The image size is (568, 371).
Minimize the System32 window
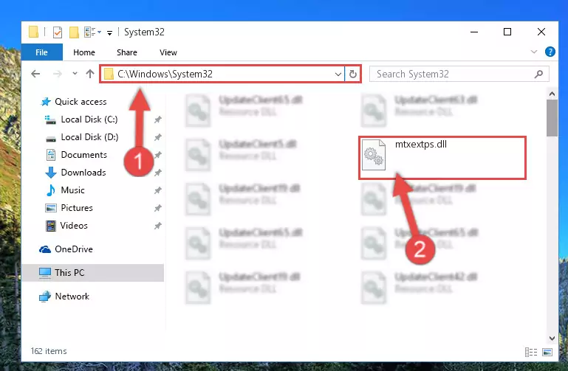(x=474, y=32)
